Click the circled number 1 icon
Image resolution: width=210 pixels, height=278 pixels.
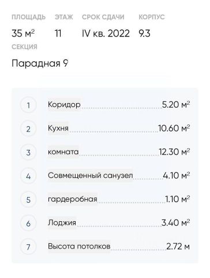pos(28,105)
